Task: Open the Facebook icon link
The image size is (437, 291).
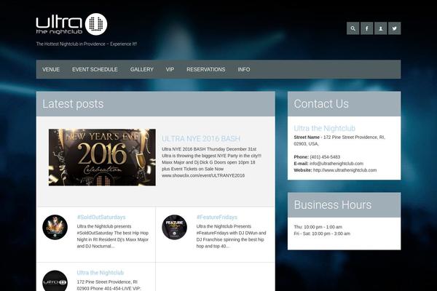Action: [x=367, y=28]
